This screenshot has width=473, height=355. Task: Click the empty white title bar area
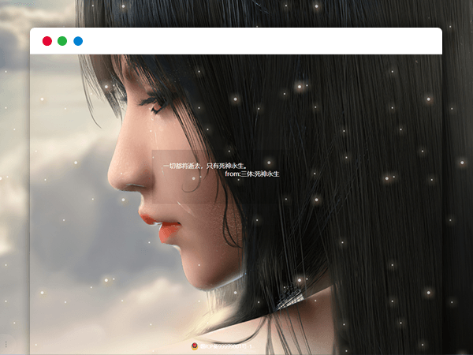[x=260, y=41]
